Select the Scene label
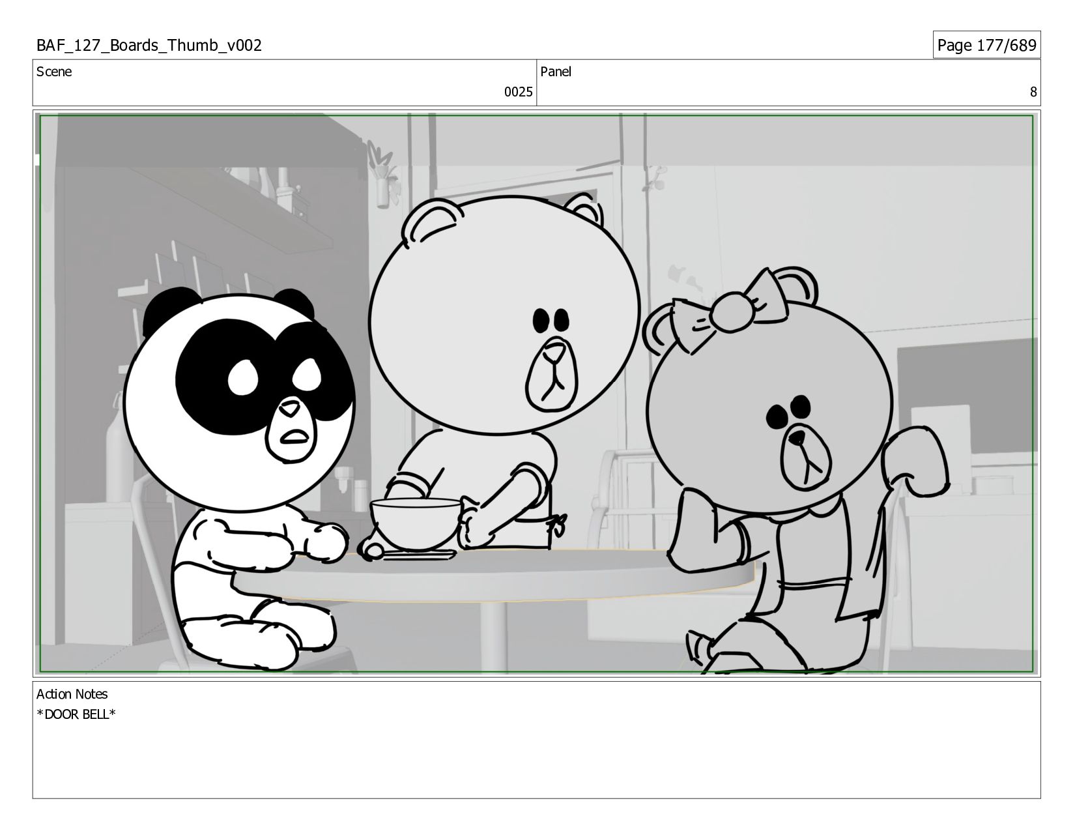The height and width of the screenshot is (831, 1075). 54,72
